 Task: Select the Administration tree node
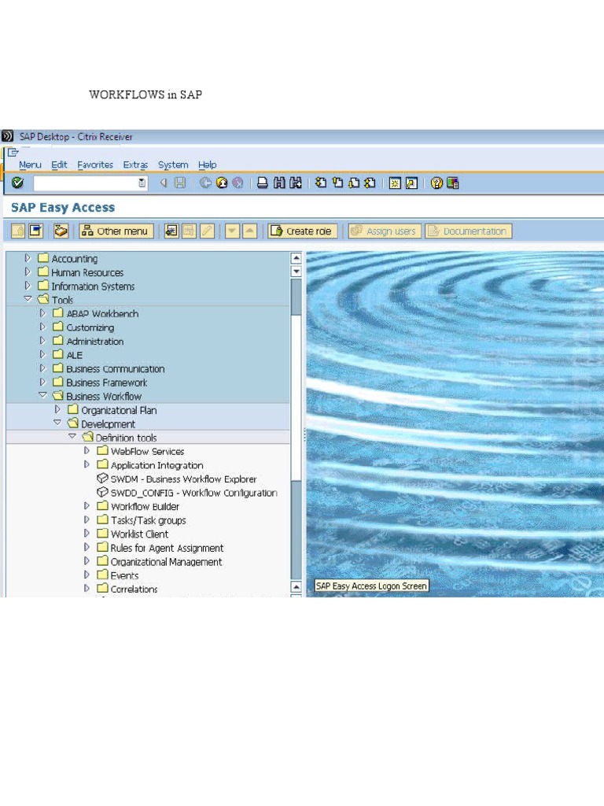[x=95, y=342]
